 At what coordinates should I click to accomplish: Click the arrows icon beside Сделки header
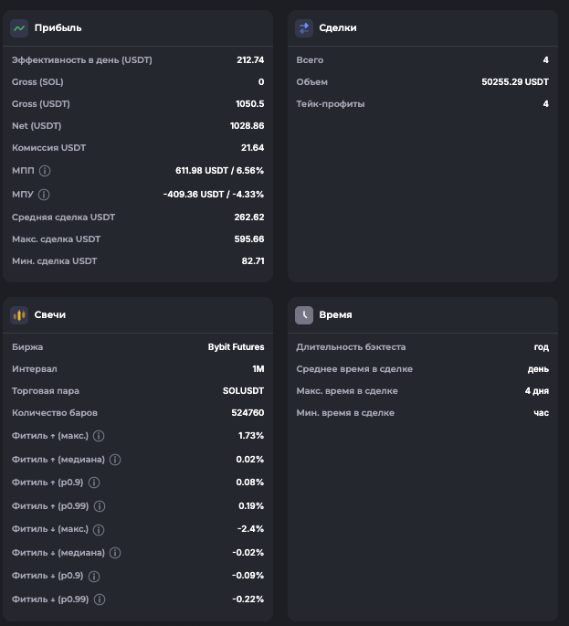point(304,28)
